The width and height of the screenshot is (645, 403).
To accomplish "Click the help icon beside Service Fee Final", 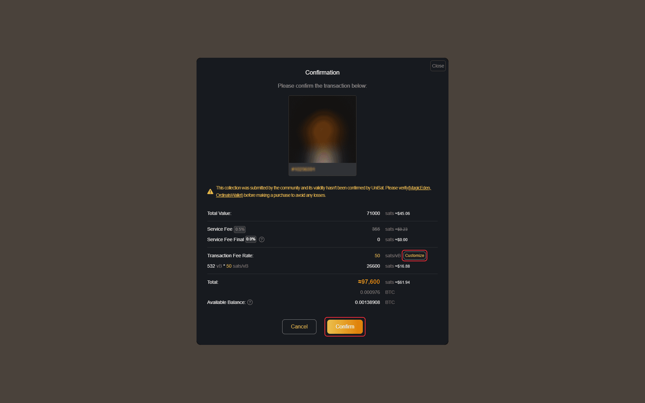I will coord(262,239).
